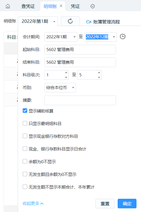This screenshot has height=212, width=141.
Task: Open the start period 2022年1期 dropdown
Action: click(61, 37)
